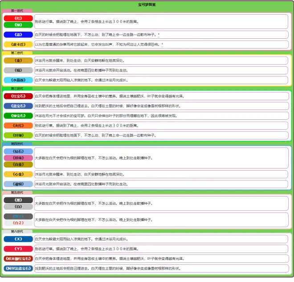Click the 《欧米伽红宝石》 row description text
This screenshot has height=282, width=294.
pos(110,259)
